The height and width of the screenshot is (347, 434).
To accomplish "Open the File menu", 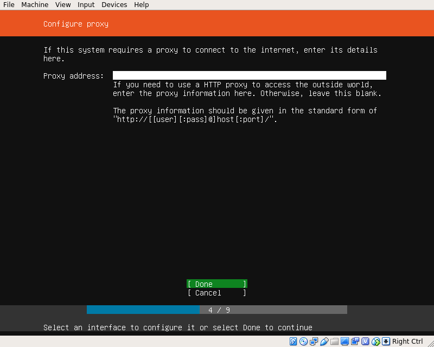I will 9,5.
